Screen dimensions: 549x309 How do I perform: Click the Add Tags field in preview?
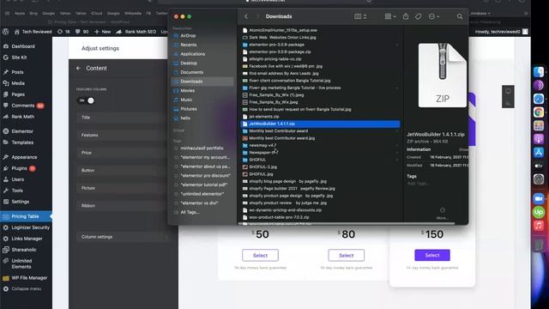click(x=418, y=184)
